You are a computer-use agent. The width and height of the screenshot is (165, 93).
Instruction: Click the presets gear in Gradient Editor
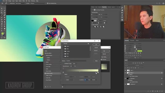point(88,44)
